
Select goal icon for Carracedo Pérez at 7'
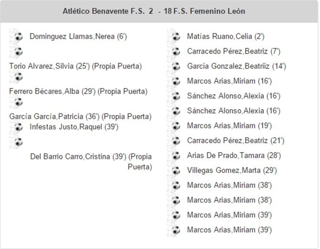176,51
